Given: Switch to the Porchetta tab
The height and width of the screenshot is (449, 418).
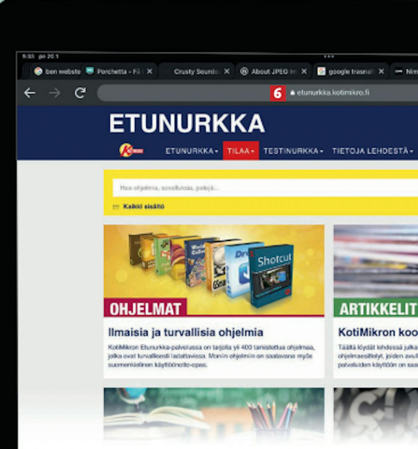Looking at the screenshot, I should click(120, 71).
